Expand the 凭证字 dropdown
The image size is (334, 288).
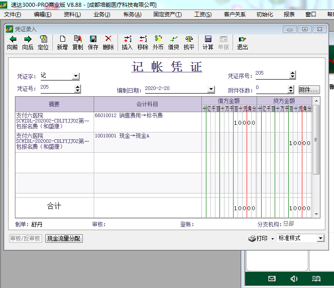click(76, 77)
